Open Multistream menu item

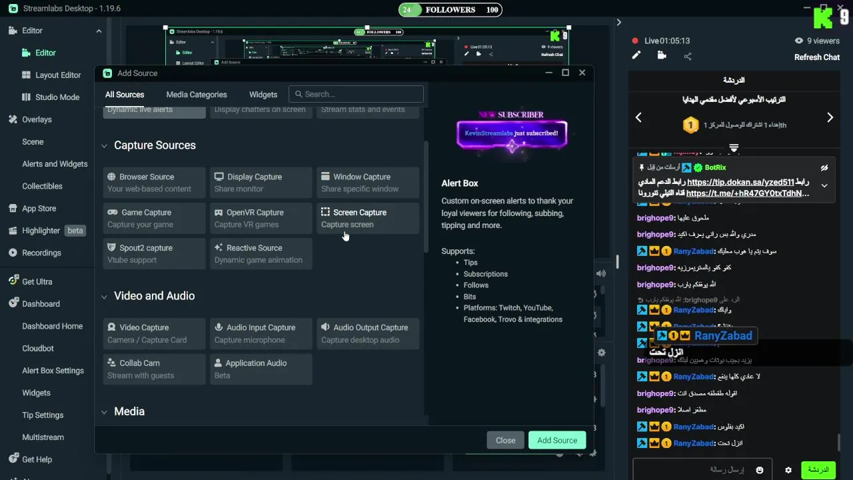[43, 437]
